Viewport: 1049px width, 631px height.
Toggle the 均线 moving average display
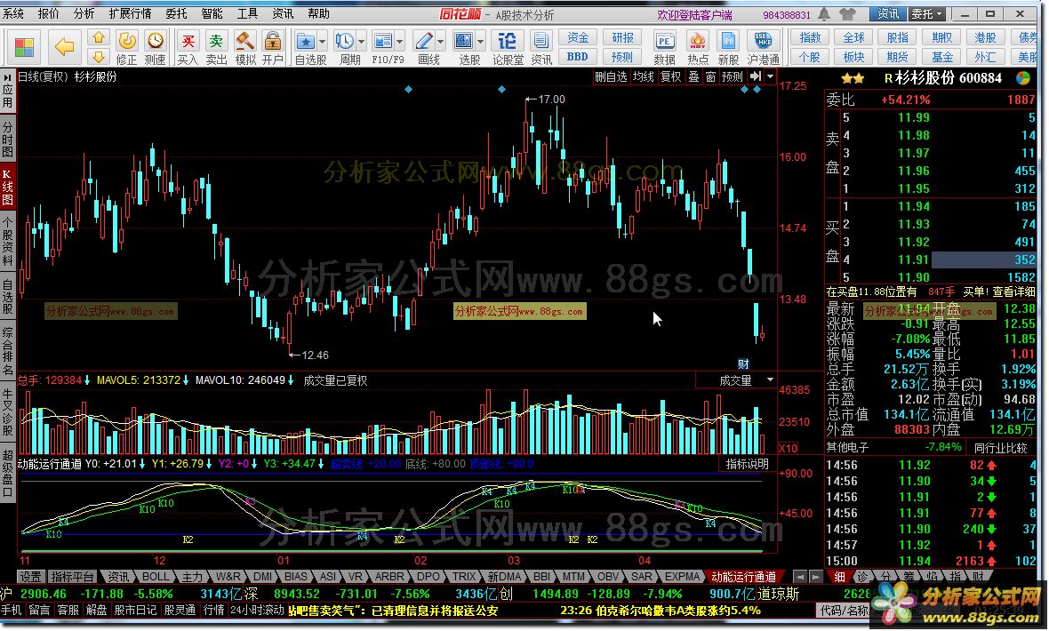pos(644,77)
